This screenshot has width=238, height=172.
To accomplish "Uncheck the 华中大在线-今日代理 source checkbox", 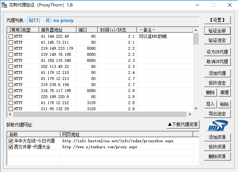I will click(11, 141).
